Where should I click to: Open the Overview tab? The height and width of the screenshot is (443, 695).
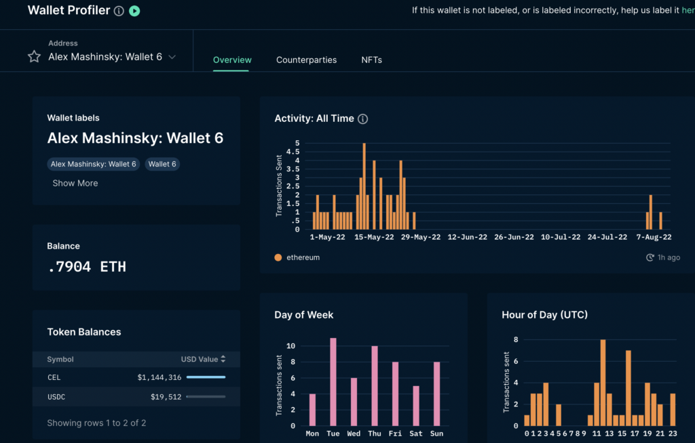point(232,60)
